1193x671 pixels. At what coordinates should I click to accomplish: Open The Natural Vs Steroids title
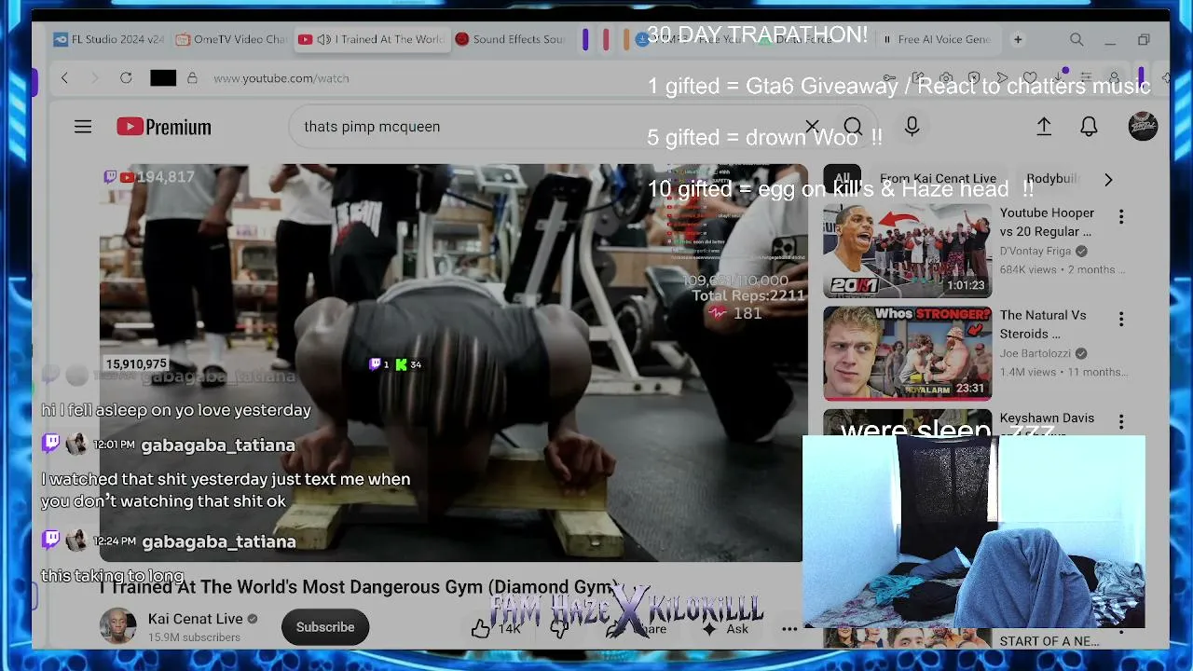(x=1043, y=324)
